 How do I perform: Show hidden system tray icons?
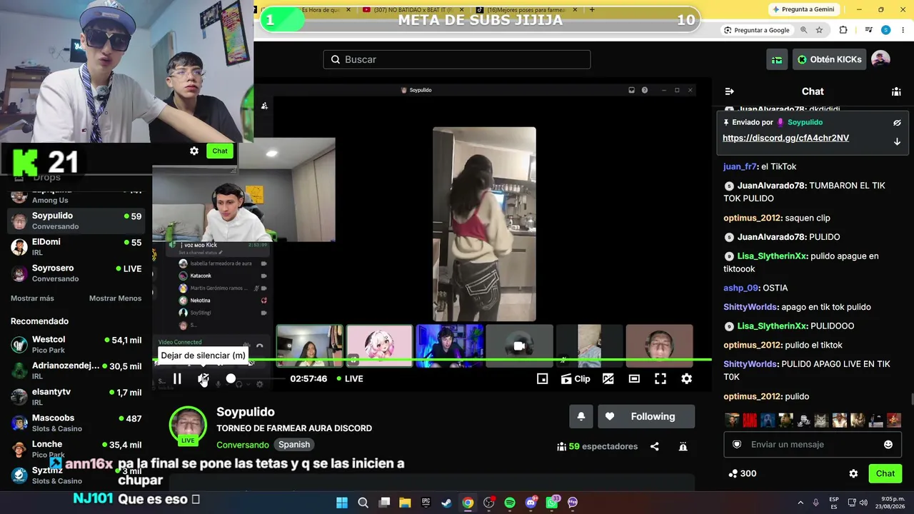[x=800, y=503]
